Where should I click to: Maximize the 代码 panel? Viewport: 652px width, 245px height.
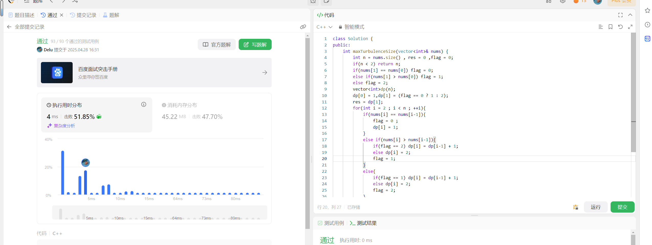click(x=620, y=15)
